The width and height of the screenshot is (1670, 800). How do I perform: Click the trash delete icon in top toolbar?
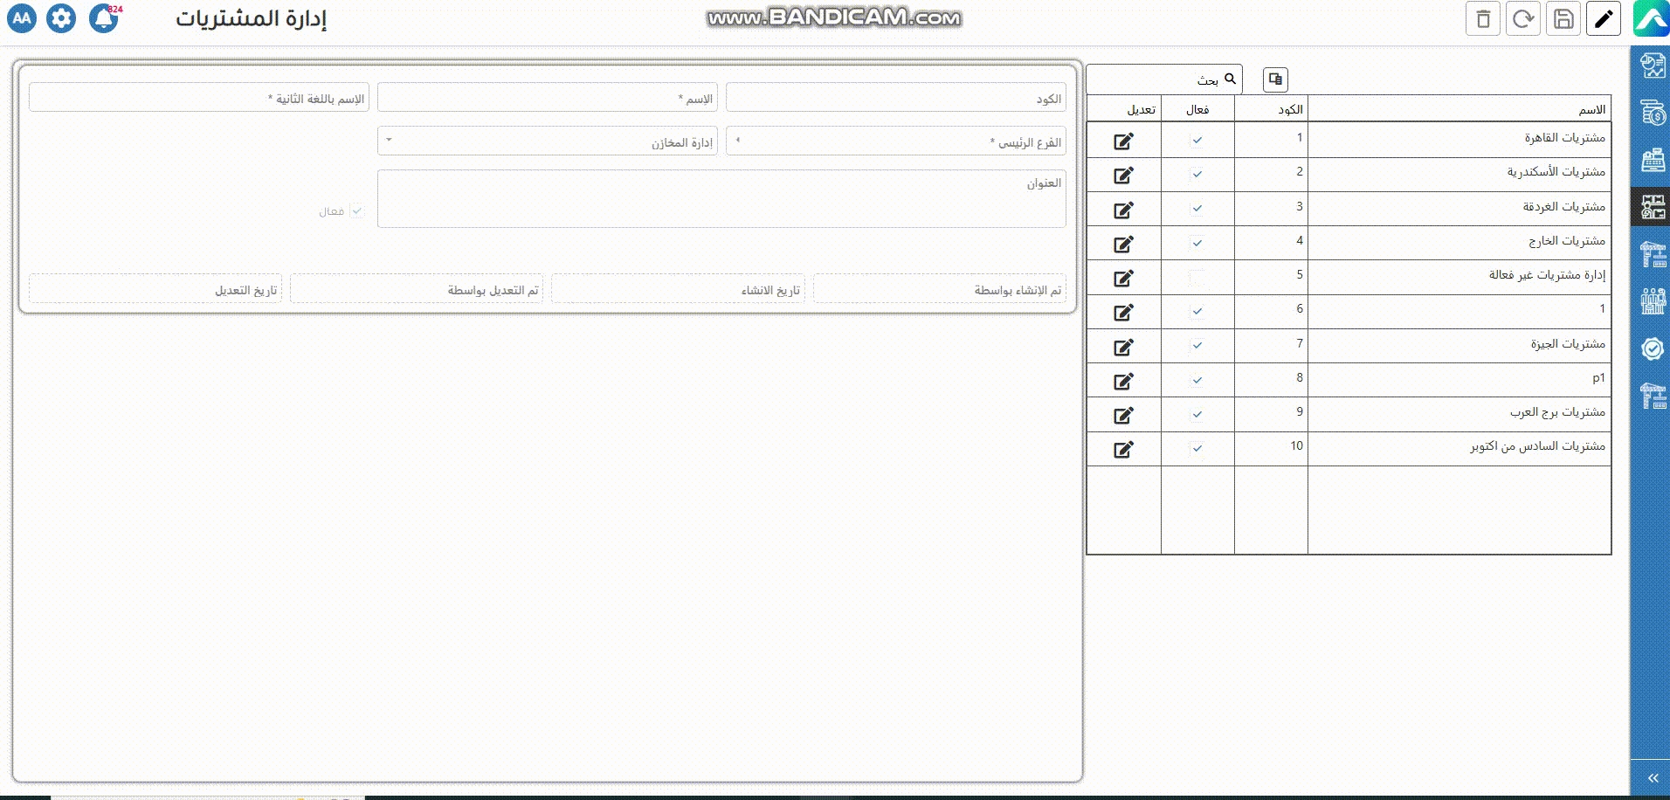click(x=1482, y=18)
